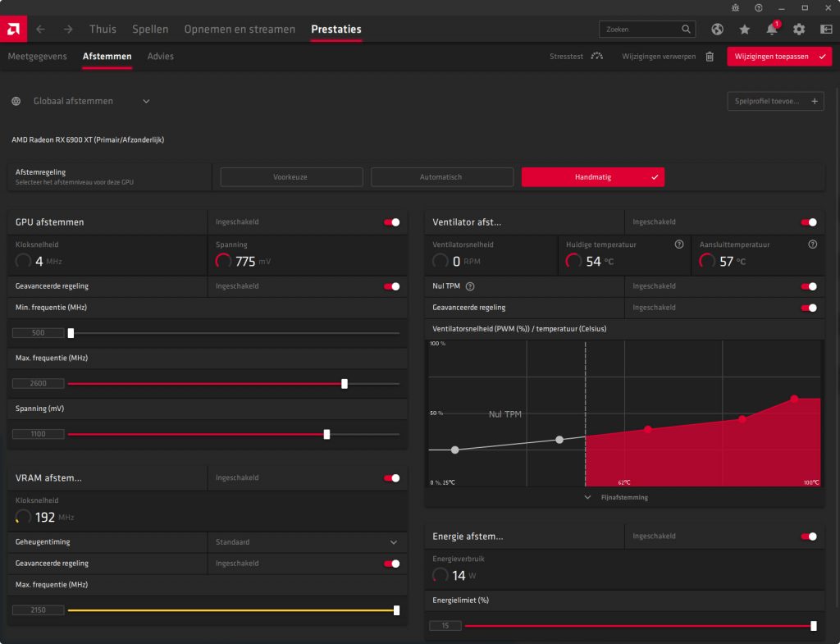This screenshot has width=840, height=644.
Task: Turn off the Energie afstemmen toggle
Action: 809,537
